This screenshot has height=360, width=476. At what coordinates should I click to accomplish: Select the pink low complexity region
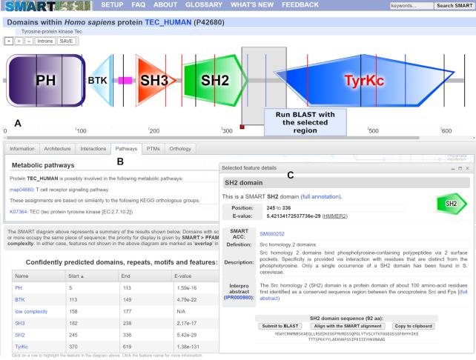(125, 81)
